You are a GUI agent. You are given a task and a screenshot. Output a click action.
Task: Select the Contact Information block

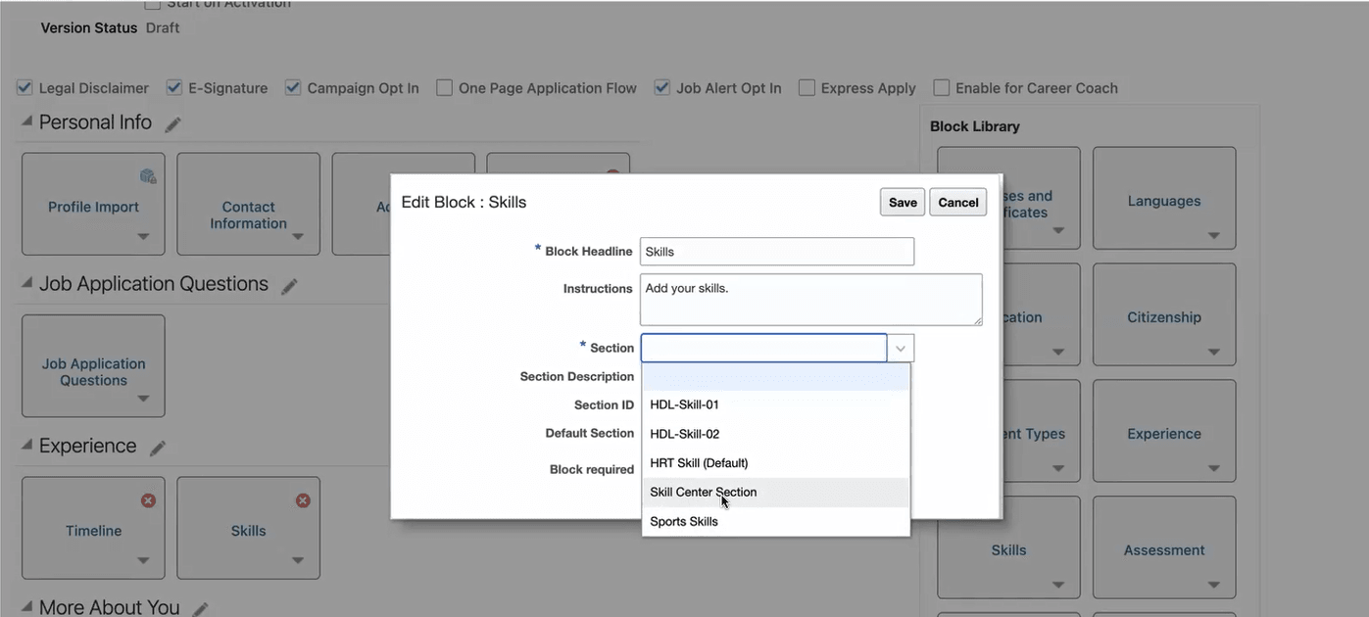(x=248, y=204)
